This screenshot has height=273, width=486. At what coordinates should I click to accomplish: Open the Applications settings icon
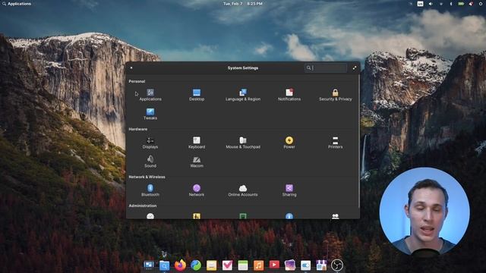(x=150, y=95)
